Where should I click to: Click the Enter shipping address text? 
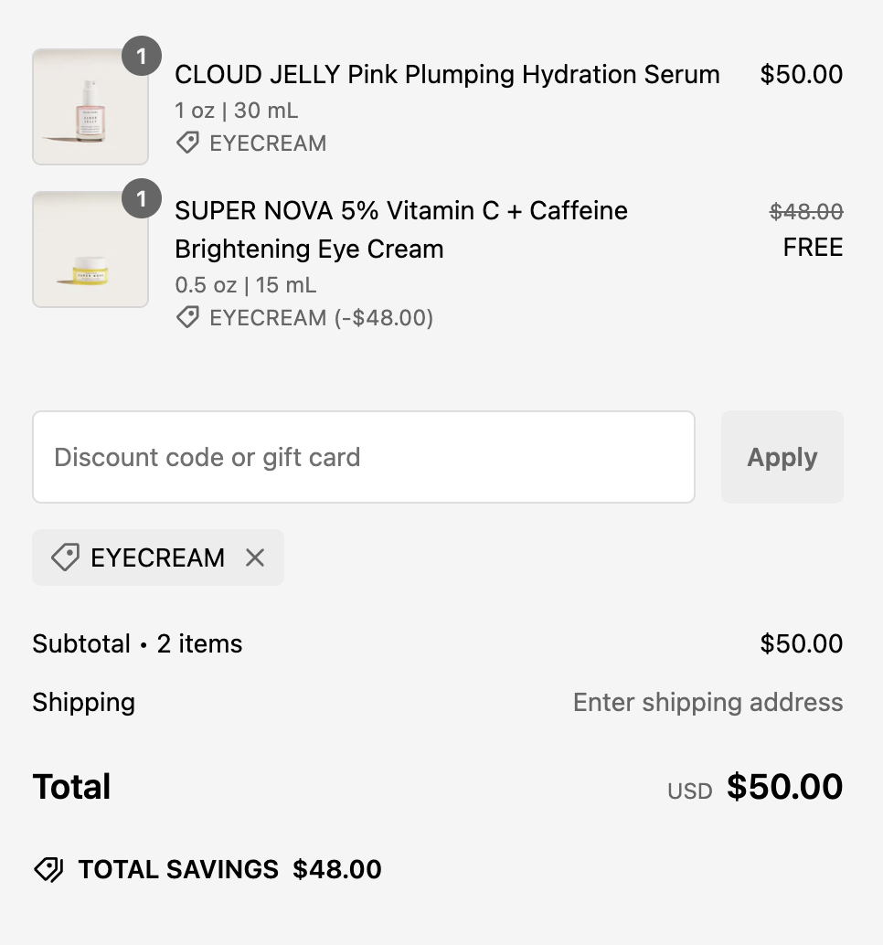pos(707,702)
